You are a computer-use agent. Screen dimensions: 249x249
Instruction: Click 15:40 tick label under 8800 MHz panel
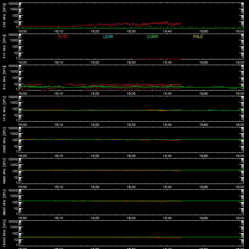[x=167, y=218]
